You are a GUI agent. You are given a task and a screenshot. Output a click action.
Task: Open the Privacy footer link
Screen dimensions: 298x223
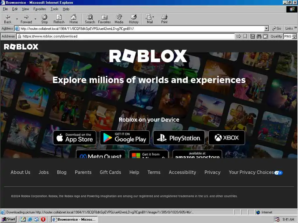(212, 172)
